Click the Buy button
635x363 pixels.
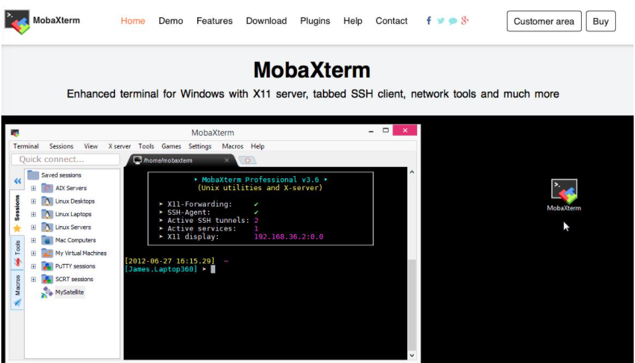coord(600,21)
